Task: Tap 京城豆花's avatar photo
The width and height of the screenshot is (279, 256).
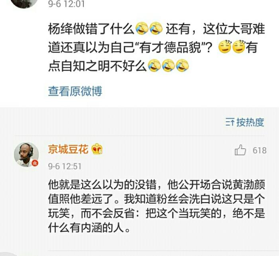Action: (26, 154)
